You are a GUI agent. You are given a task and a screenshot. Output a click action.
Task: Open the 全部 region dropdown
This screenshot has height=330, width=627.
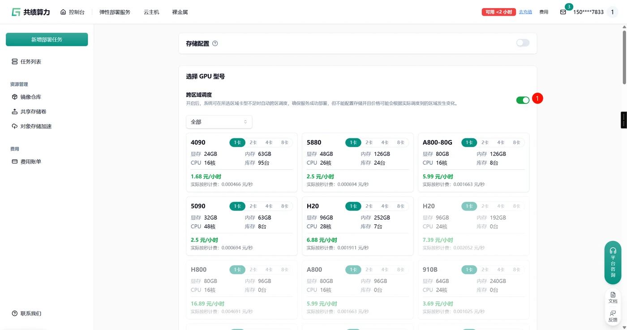[219, 122]
